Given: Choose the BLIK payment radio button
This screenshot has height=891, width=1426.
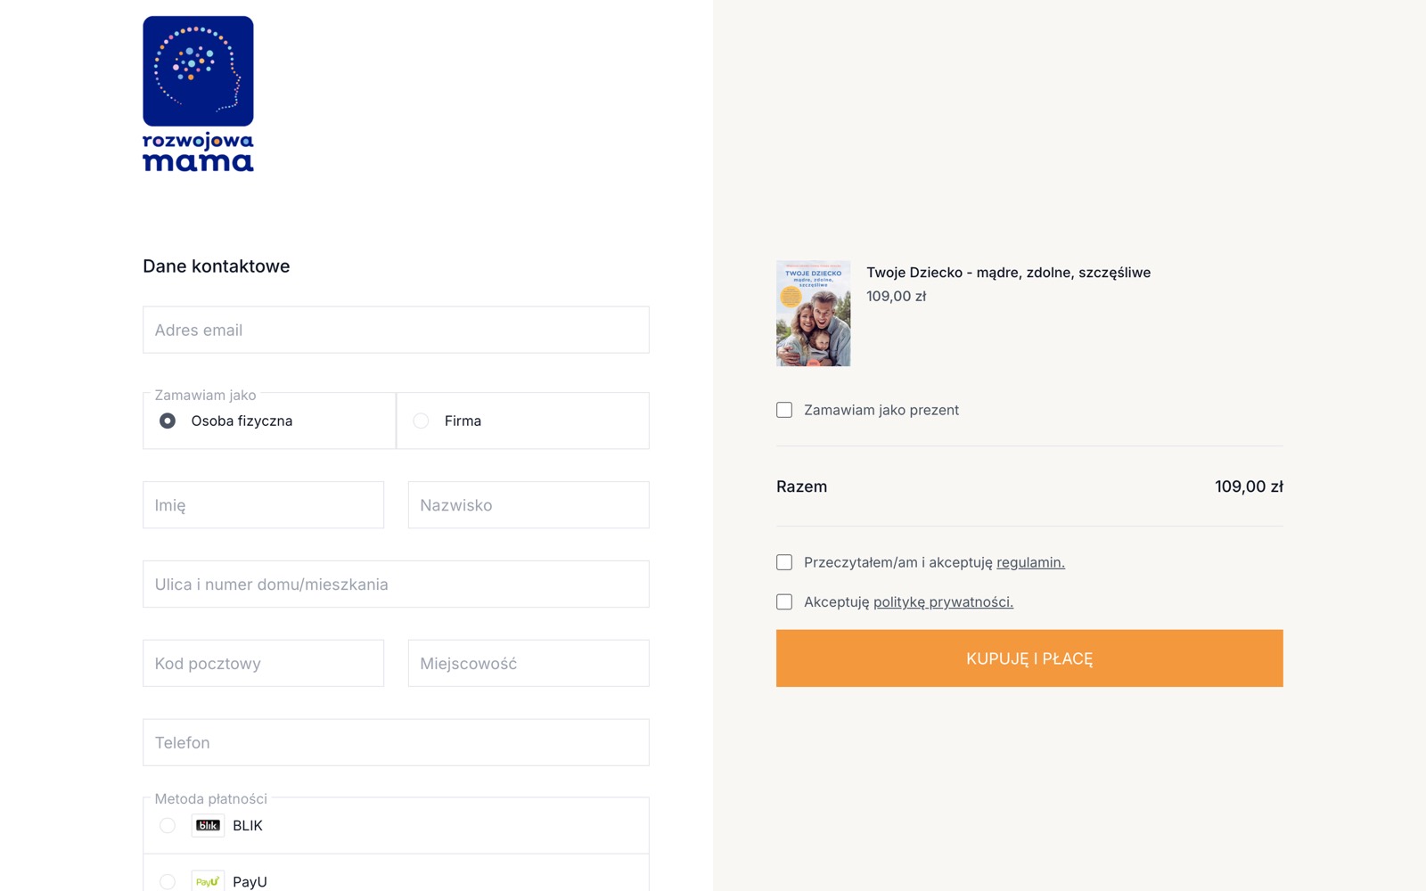Looking at the screenshot, I should tap(168, 825).
